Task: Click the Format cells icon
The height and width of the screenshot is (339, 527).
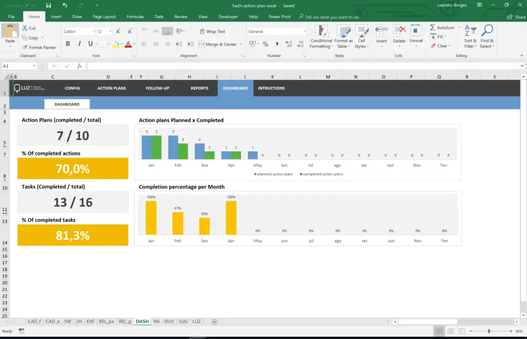Action: 416,31
